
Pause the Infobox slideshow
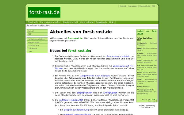[x=154, y=99]
